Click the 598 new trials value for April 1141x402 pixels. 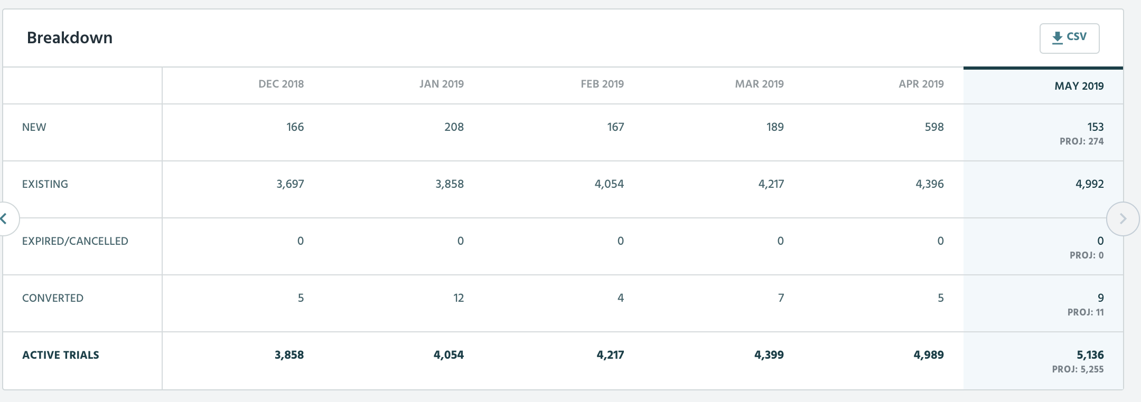[x=933, y=127]
